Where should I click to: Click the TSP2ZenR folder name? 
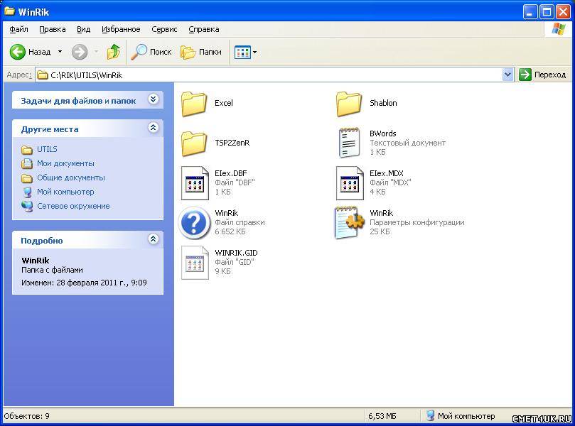tap(232, 143)
